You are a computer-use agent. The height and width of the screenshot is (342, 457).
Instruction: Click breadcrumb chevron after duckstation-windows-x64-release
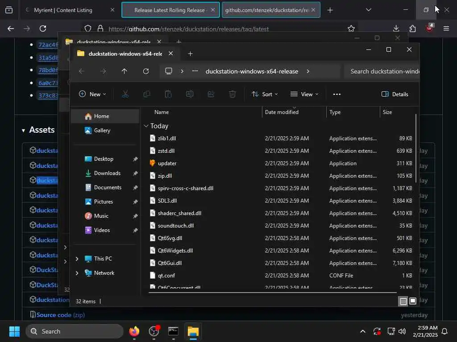[308, 71]
